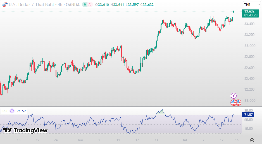262x144 pixels.
Task: Open the THB currency dropdown
Action: 251,5
